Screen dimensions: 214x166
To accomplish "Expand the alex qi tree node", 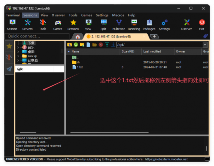I will tap(18, 56).
